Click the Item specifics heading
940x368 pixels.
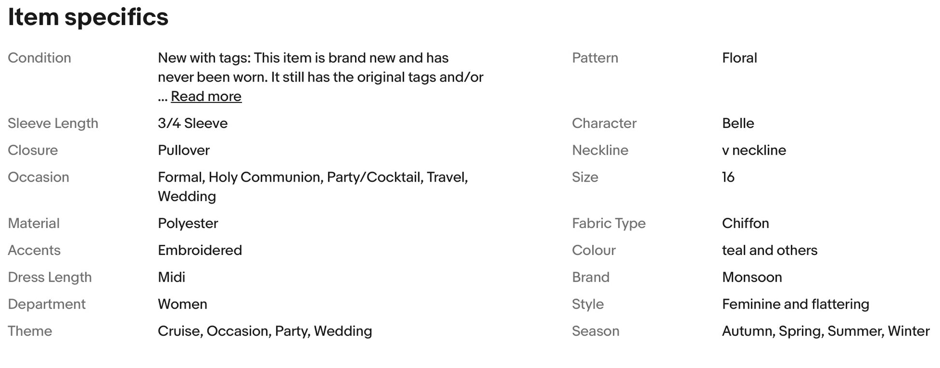88,17
